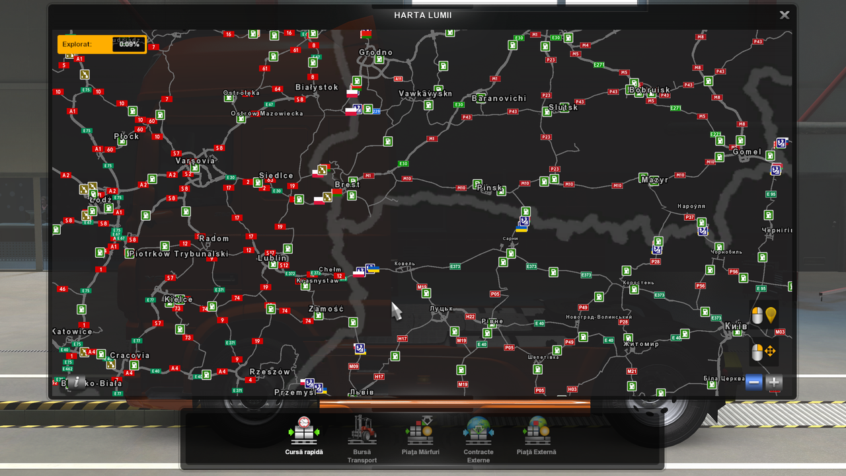Image resolution: width=846 pixels, height=476 pixels.
Task: Click the Białystok city label
Action: click(x=317, y=87)
